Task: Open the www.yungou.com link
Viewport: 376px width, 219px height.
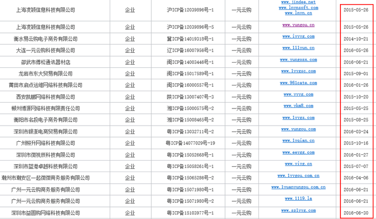Action: 298,129
